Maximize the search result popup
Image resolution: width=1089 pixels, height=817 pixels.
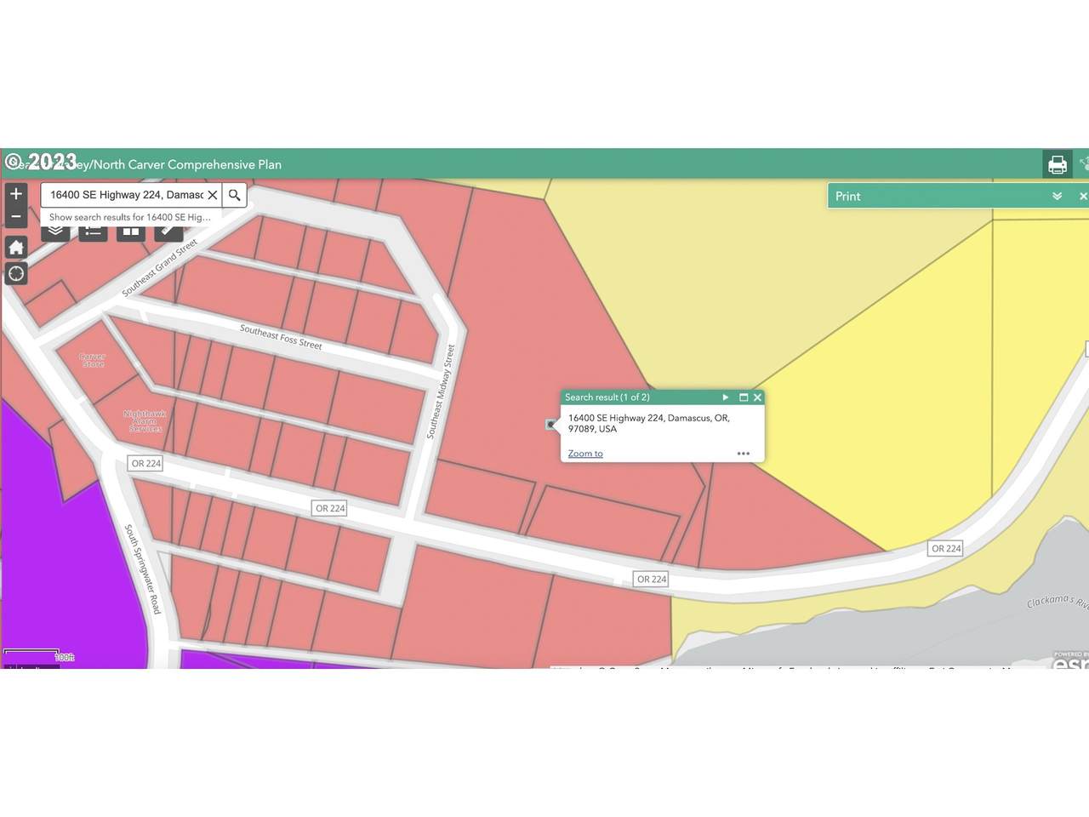[743, 397]
